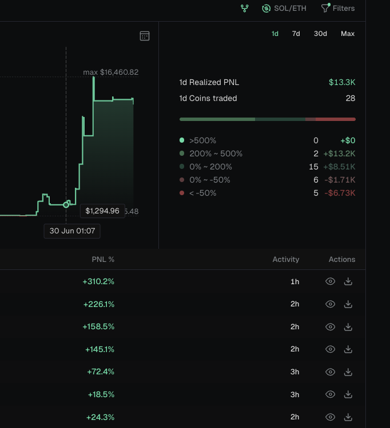The width and height of the screenshot is (390, 428).
Task: Click the -$6.73K loss amount
Action: point(340,193)
